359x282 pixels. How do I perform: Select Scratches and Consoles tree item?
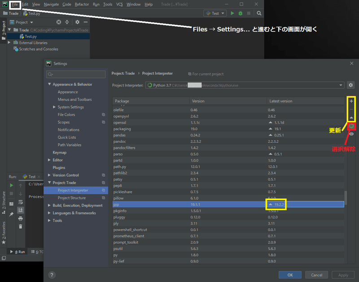coord(39,49)
